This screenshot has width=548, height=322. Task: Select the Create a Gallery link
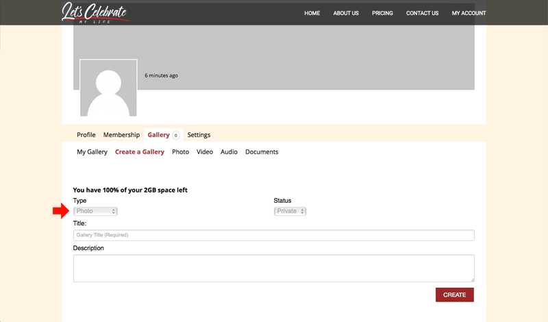pos(140,151)
